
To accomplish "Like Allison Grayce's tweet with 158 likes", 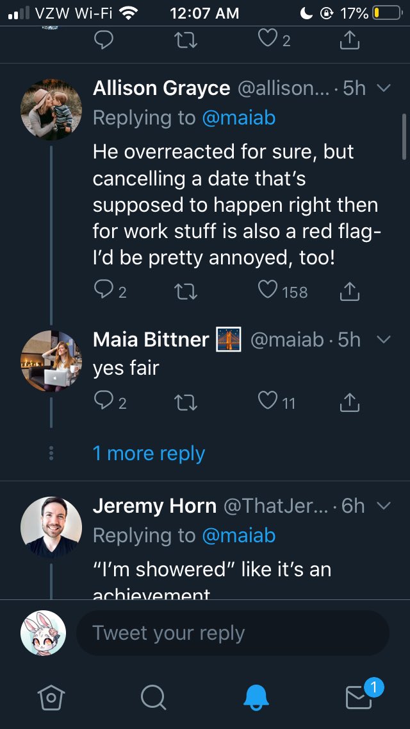I will tap(268, 291).
